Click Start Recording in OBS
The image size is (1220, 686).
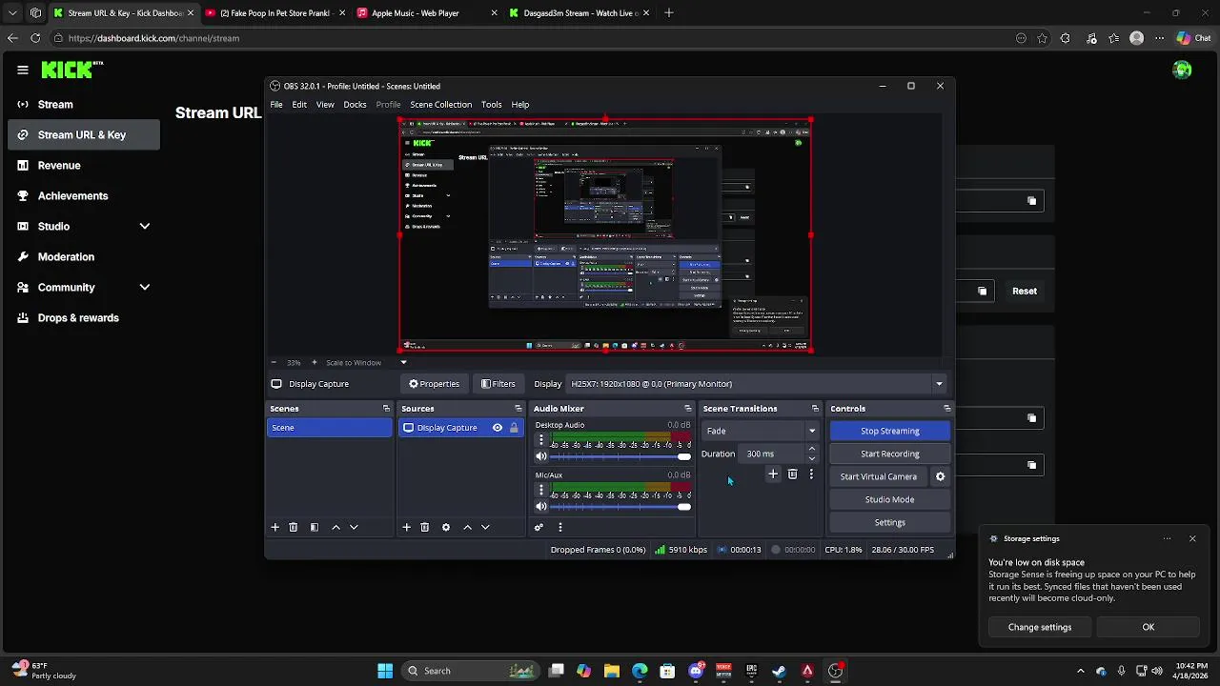[889, 454]
